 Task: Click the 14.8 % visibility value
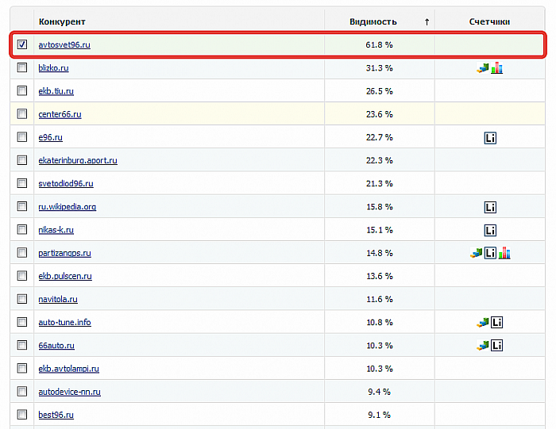(379, 253)
